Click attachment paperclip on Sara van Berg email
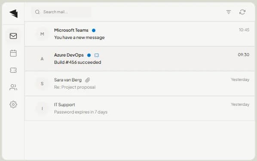Screen dimensions: 257x161 pyautogui.click(x=88, y=80)
